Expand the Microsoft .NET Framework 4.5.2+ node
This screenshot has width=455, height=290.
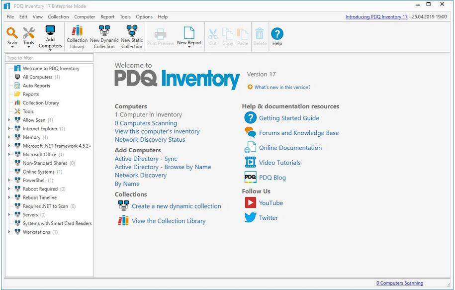tap(9, 145)
